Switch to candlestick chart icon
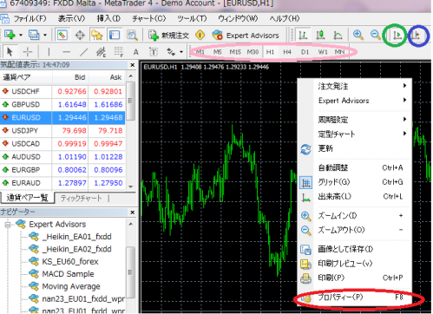The height and width of the screenshot is (314, 433). (320, 36)
